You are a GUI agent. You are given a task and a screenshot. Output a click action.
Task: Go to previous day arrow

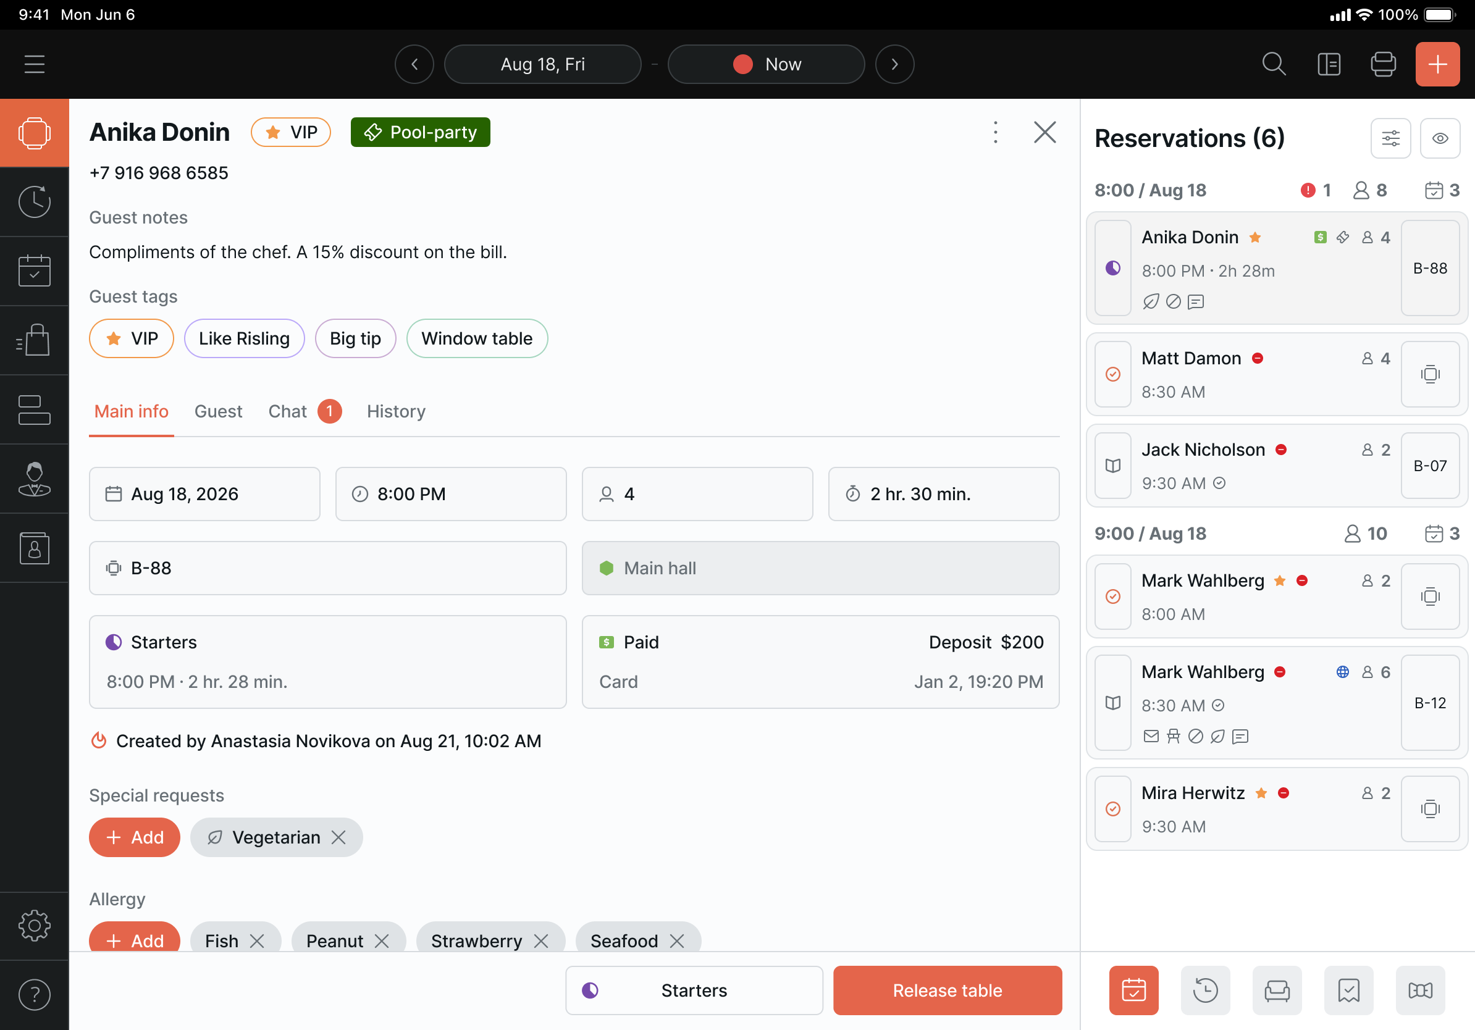[414, 64]
